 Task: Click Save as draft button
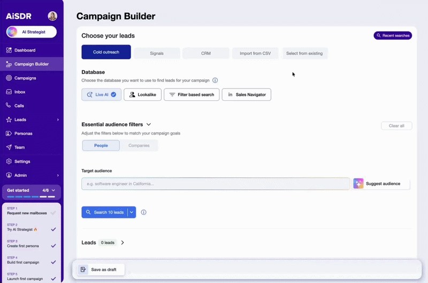(x=98, y=270)
